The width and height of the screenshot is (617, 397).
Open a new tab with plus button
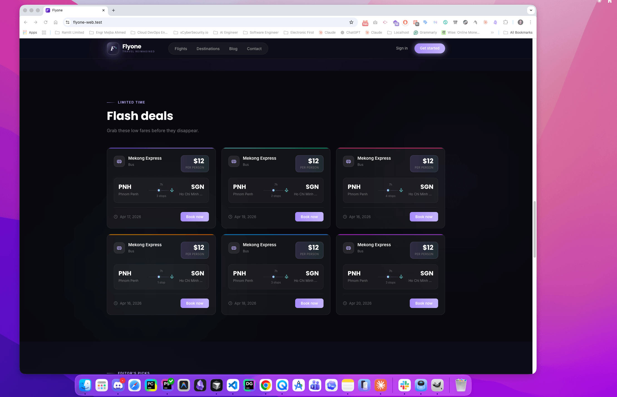(113, 10)
